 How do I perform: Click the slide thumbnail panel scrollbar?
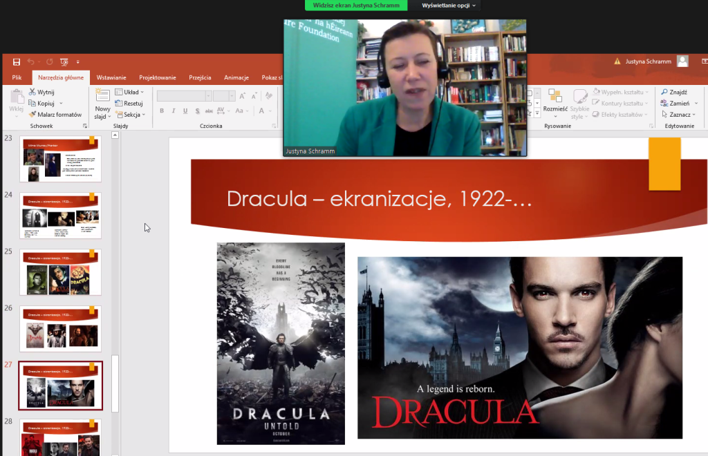click(x=115, y=383)
